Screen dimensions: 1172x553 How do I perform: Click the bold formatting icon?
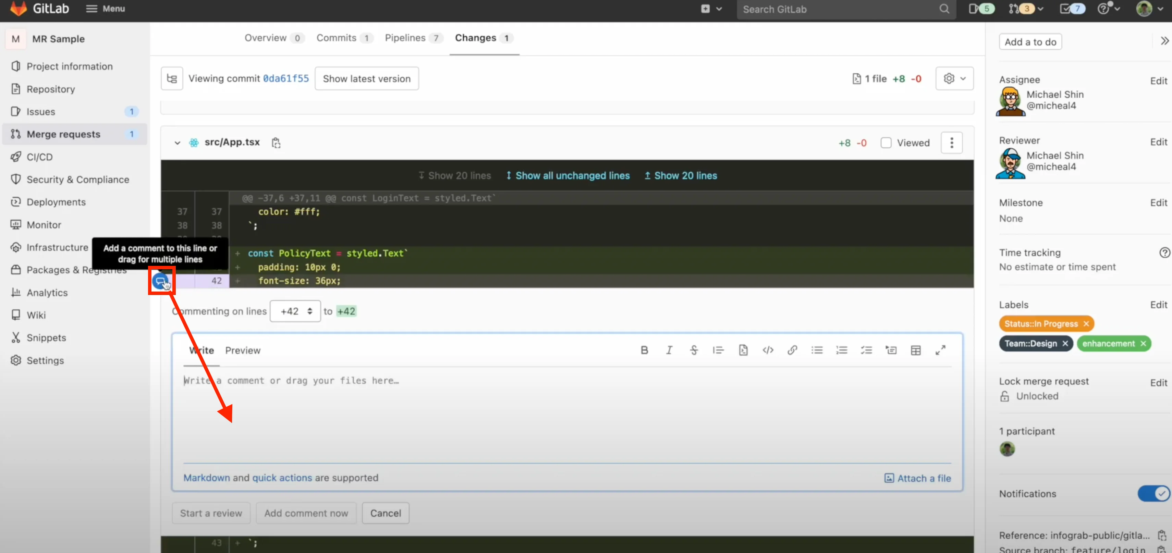point(644,350)
